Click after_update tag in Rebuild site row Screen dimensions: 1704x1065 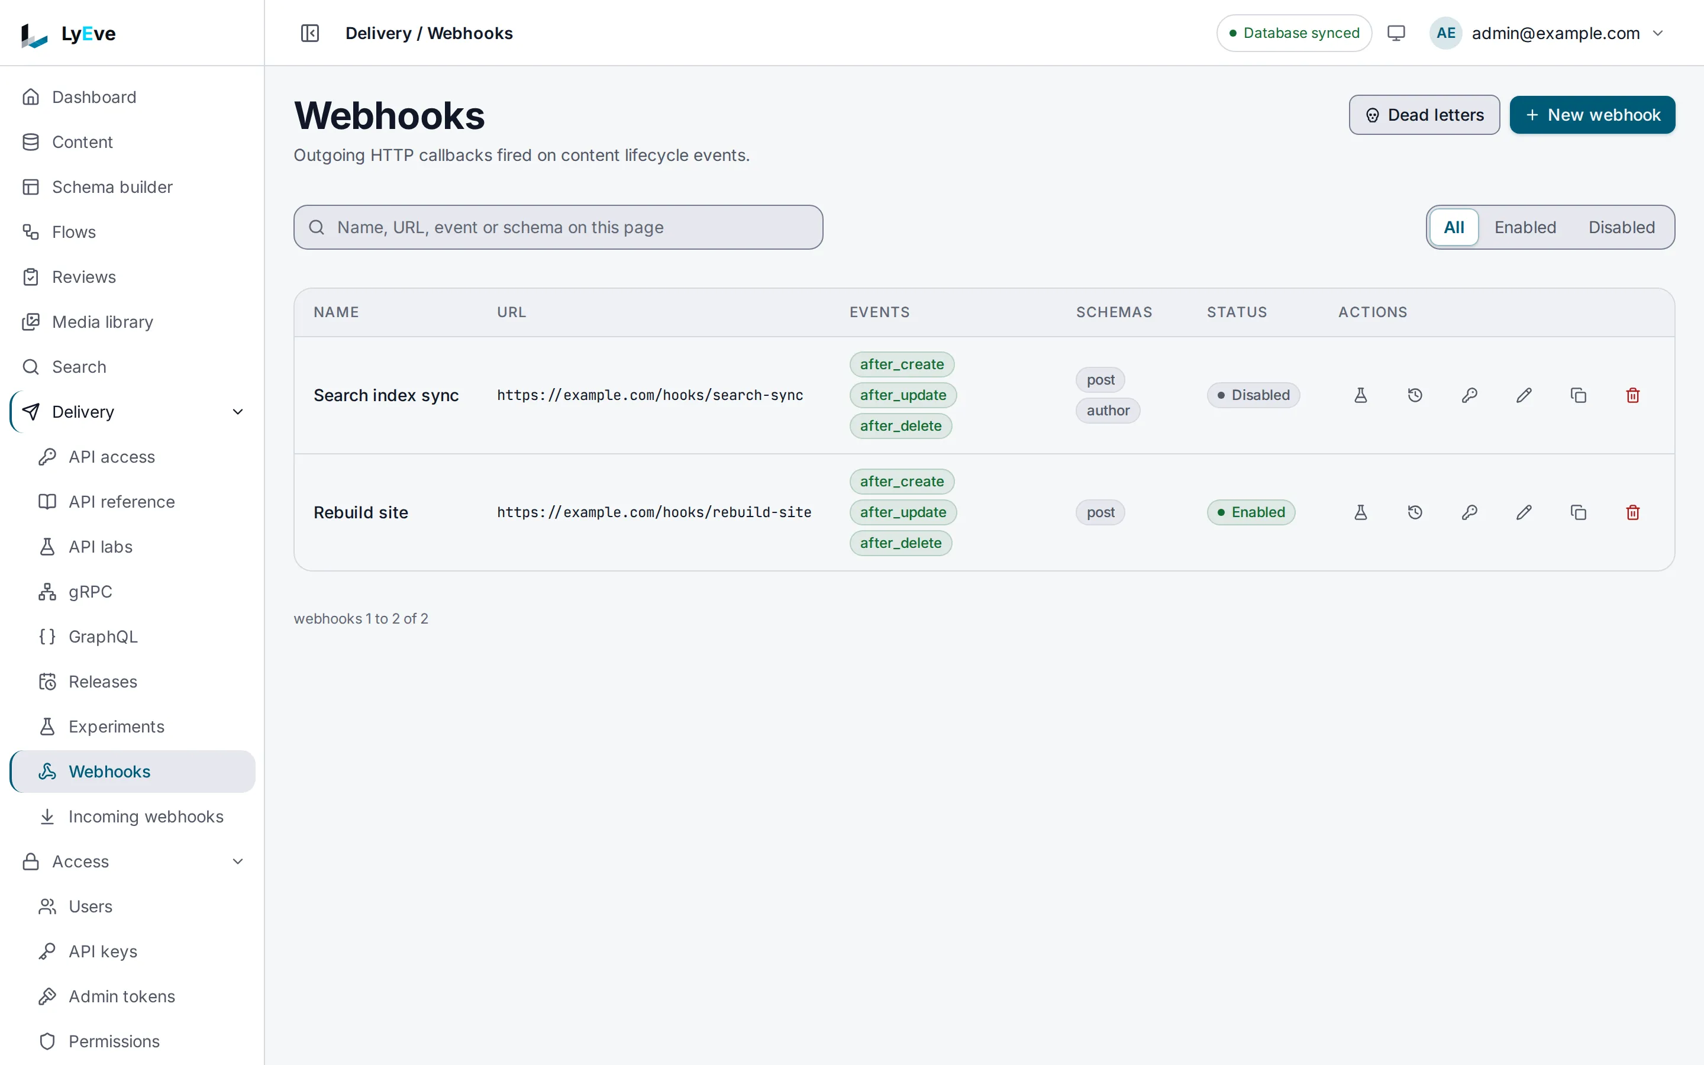pyautogui.click(x=903, y=512)
